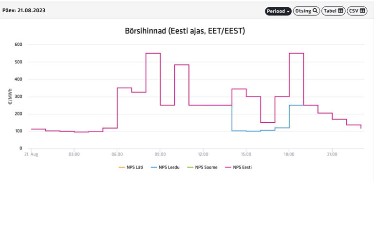Click the 18:00 tick on time axis
This screenshot has width=374, height=227.
tap(289, 154)
